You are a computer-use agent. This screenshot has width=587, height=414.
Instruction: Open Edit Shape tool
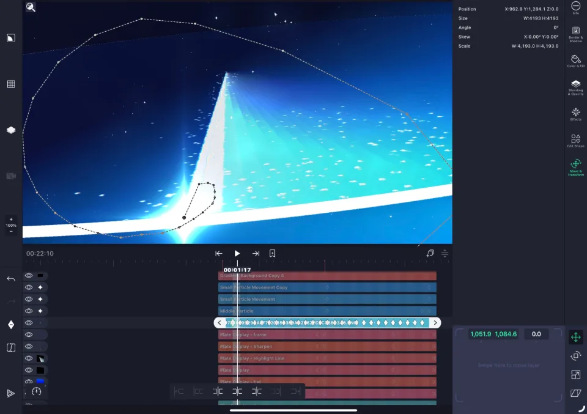(576, 141)
